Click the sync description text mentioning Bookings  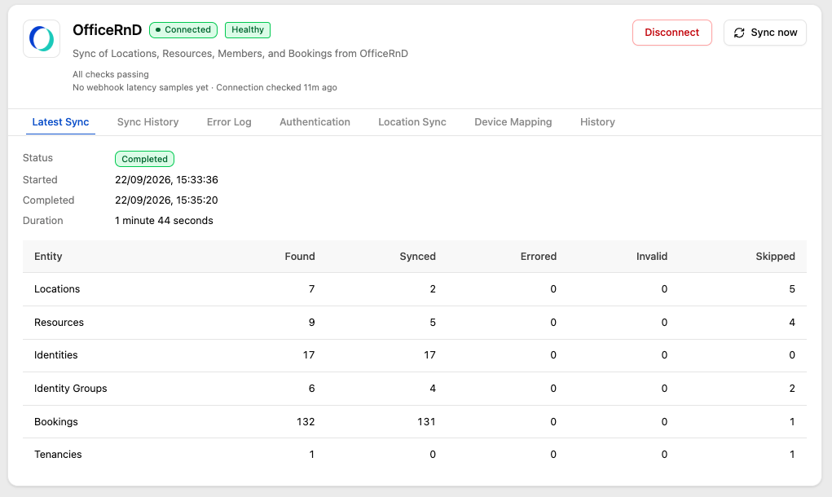point(240,54)
